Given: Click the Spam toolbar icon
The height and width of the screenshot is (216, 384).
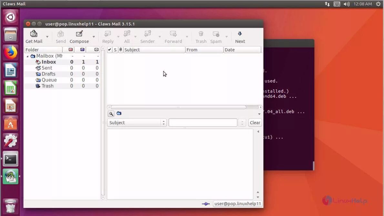Looking at the screenshot, I should [216, 37].
